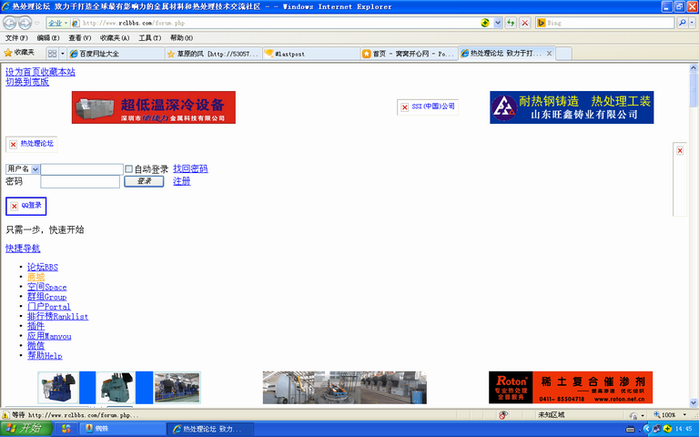This screenshot has width=699, height=437.
Task: Click the status bar warning icon
Action: pyautogui.click(x=5, y=415)
